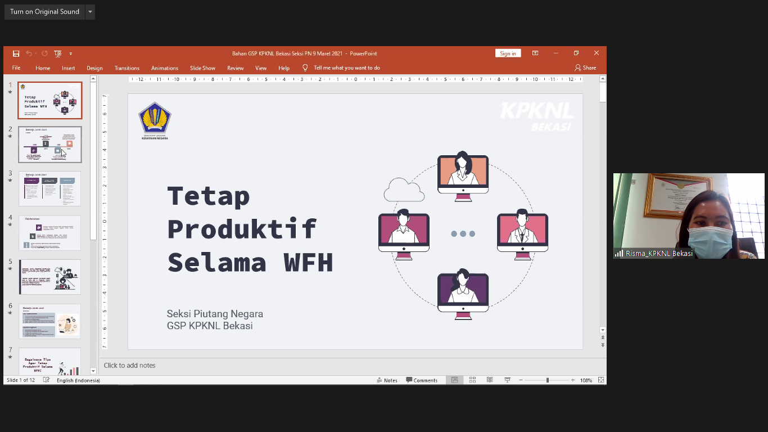768x432 pixels.
Task: Switch to Slide Sorter view icon
Action: point(472,380)
